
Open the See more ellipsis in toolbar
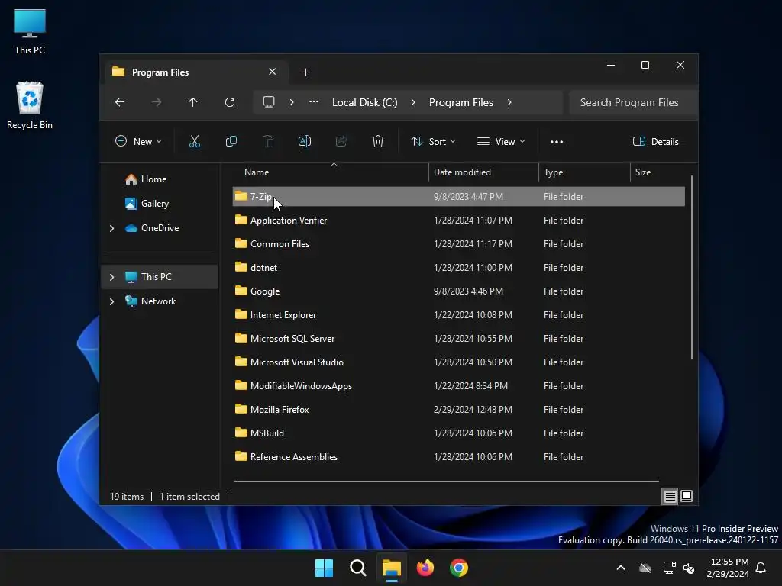557,141
